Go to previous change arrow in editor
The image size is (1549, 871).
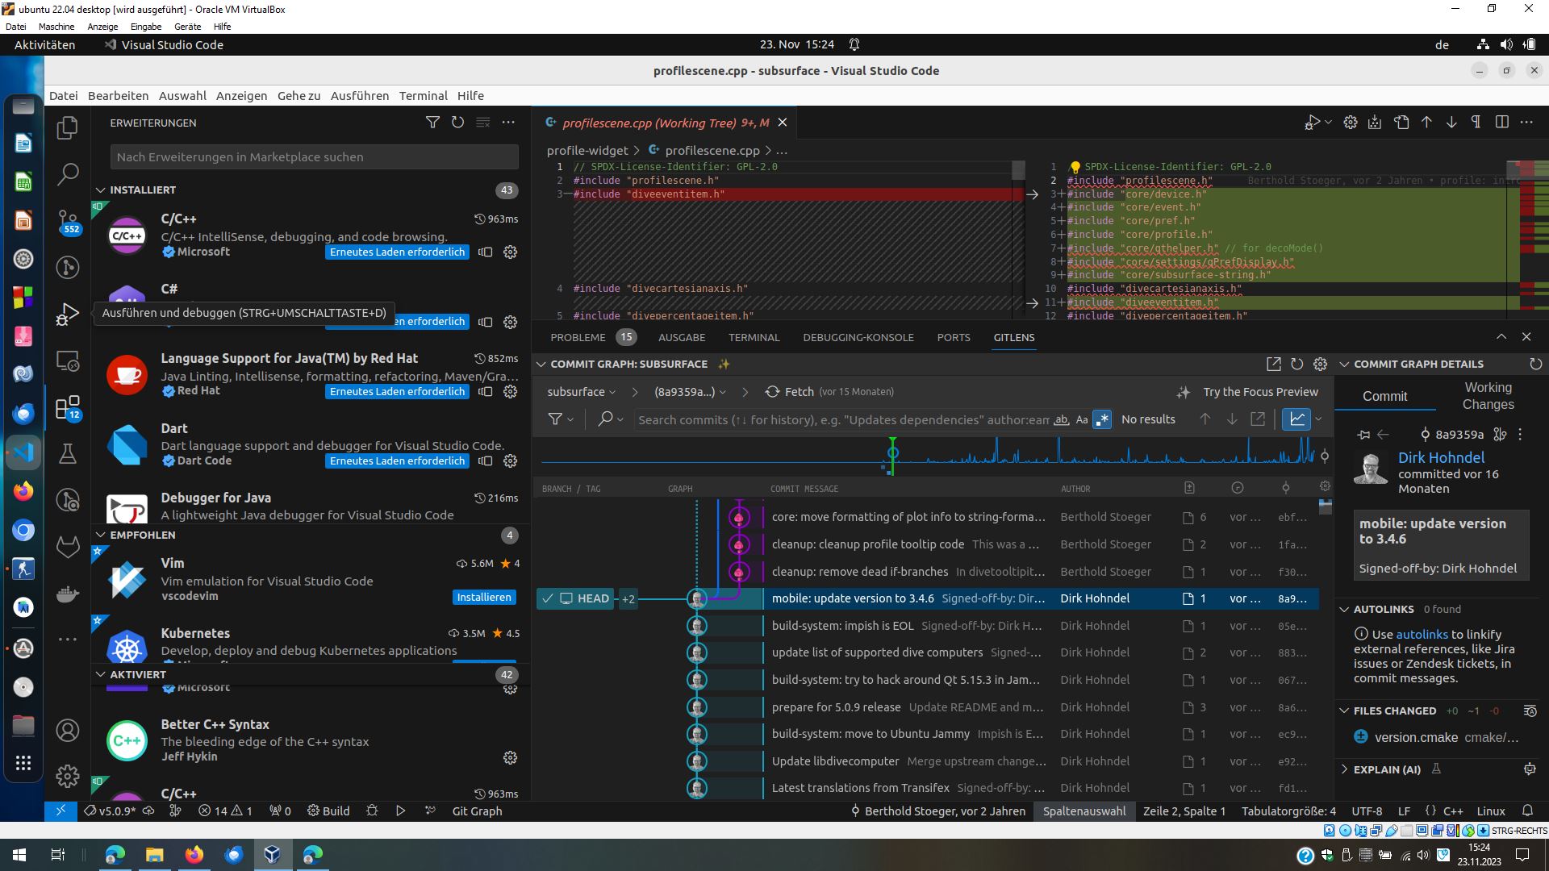click(1426, 123)
